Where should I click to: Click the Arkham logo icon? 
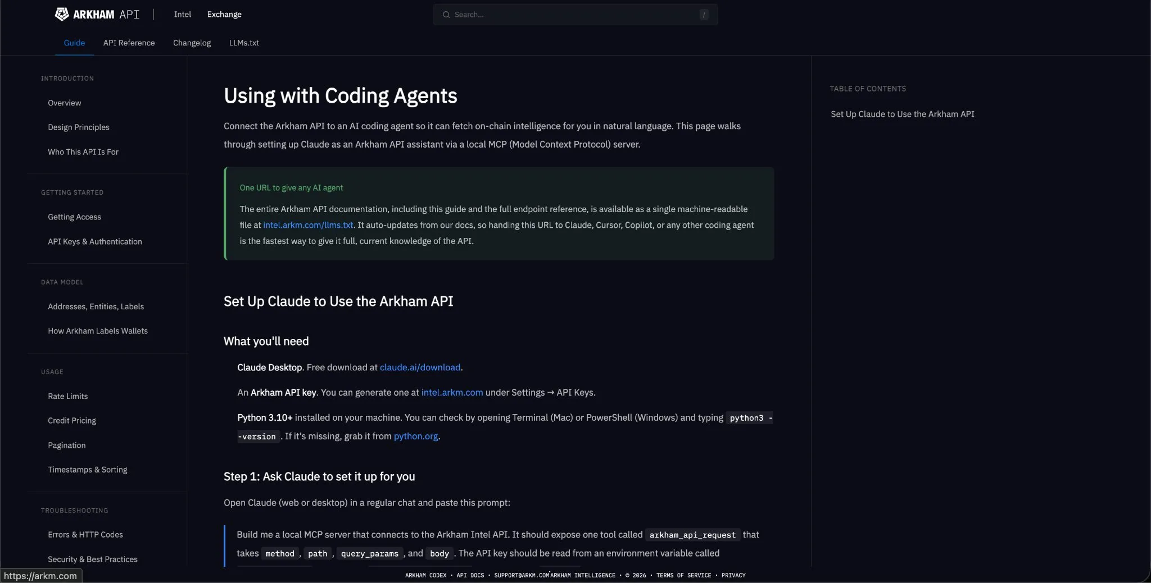[x=62, y=14]
